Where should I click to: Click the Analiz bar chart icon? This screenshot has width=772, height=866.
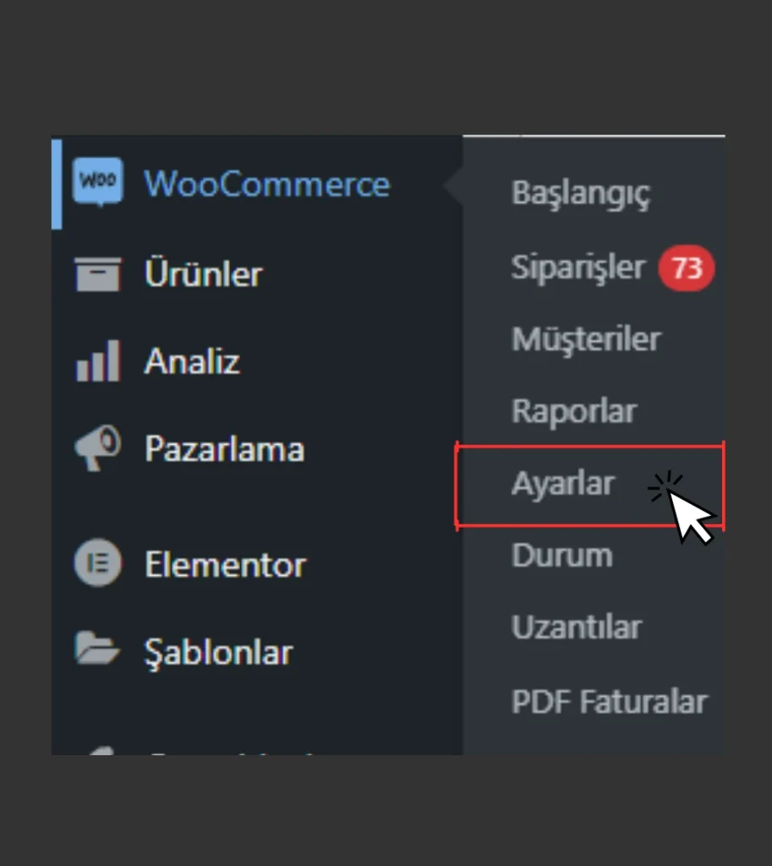click(x=96, y=362)
